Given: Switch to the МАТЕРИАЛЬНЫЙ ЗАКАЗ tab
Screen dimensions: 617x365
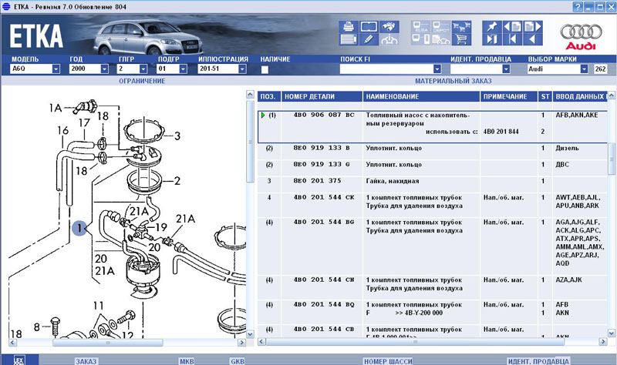Looking at the screenshot, I should (x=453, y=81).
